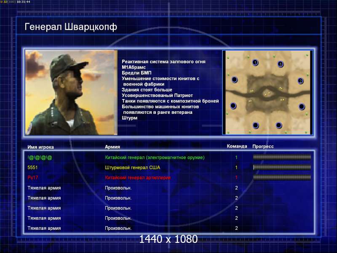The height and width of the screenshot is (253, 337).
Task: Click the 'Прогресс' column header
Action: click(263, 146)
